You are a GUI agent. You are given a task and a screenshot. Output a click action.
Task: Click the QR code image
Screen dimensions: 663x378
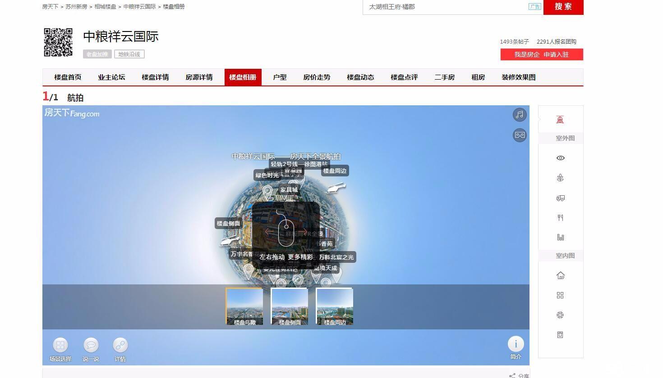[58, 42]
